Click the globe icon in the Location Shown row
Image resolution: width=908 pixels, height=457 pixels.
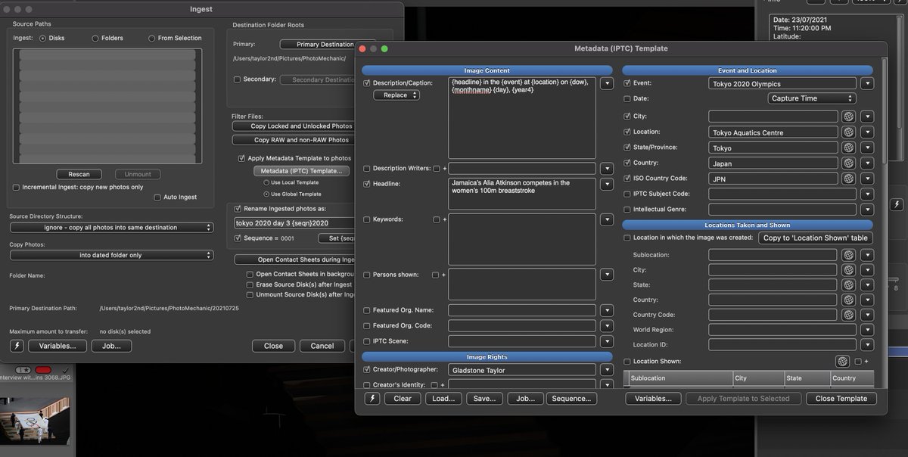pos(842,362)
